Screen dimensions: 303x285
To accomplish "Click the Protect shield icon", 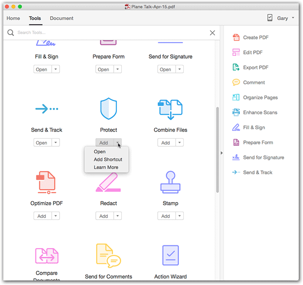I will [108, 109].
